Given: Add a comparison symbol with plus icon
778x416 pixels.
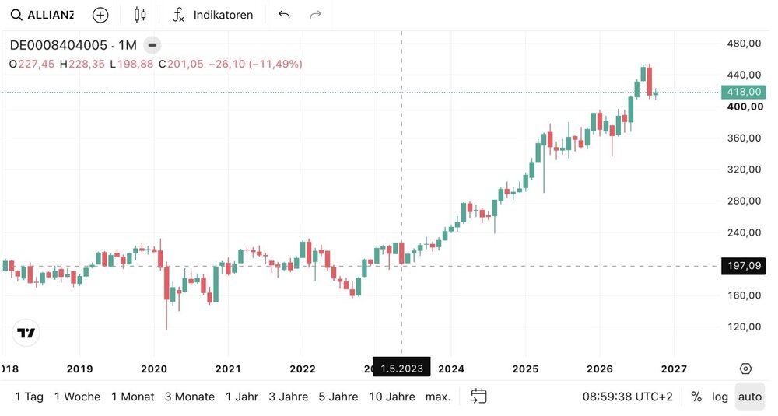Looking at the screenshot, I should [100, 15].
